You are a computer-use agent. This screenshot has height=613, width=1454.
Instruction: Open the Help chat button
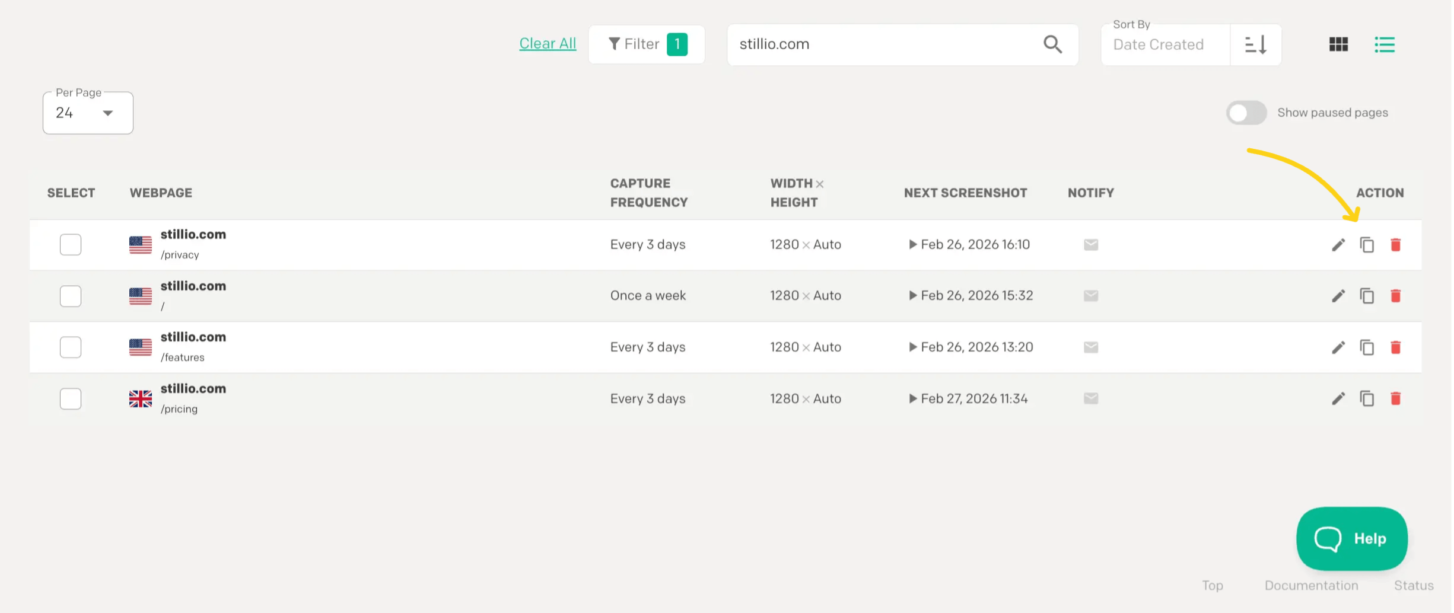(x=1351, y=538)
